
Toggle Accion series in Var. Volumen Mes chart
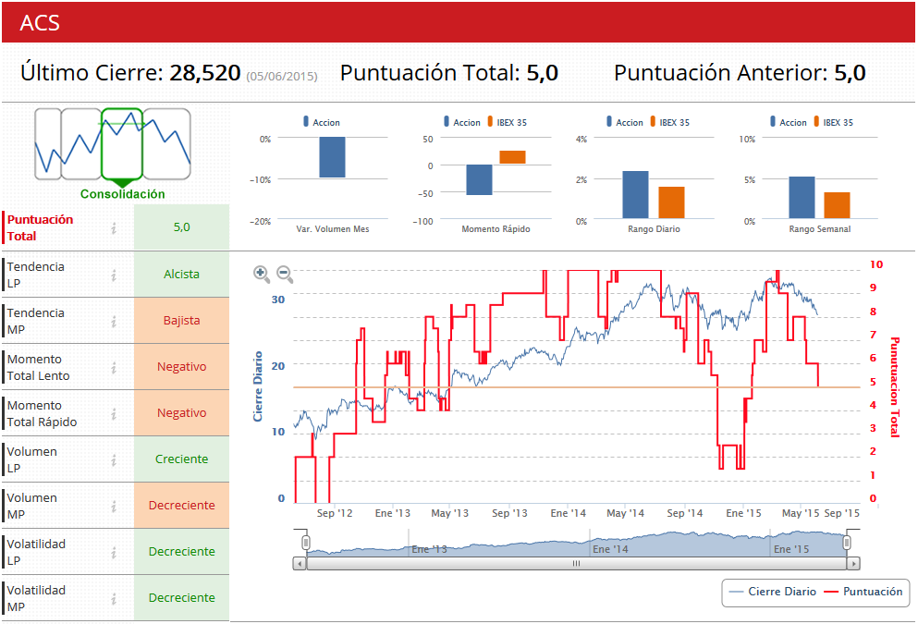point(322,122)
